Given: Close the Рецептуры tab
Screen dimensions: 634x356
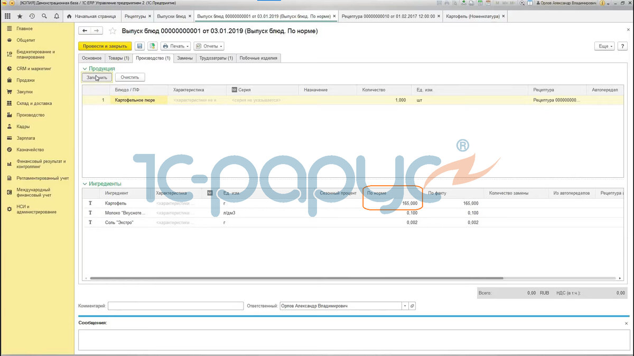Looking at the screenshot, I should pyautogui.click(x=150, y=16).
